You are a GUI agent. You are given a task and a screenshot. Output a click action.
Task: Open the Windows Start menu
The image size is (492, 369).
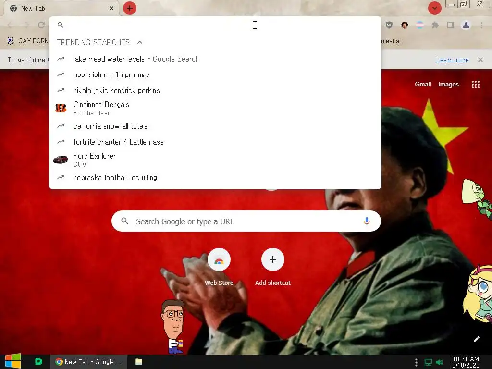(x=13, y=362)
